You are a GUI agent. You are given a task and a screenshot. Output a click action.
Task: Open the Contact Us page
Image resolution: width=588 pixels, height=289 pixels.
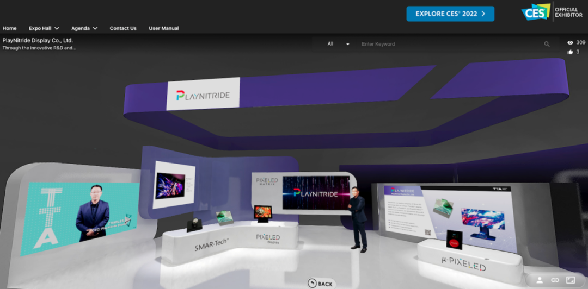[123, 28]
